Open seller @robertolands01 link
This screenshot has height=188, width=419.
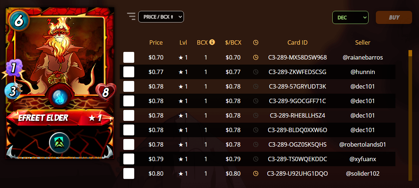(363, 144)
